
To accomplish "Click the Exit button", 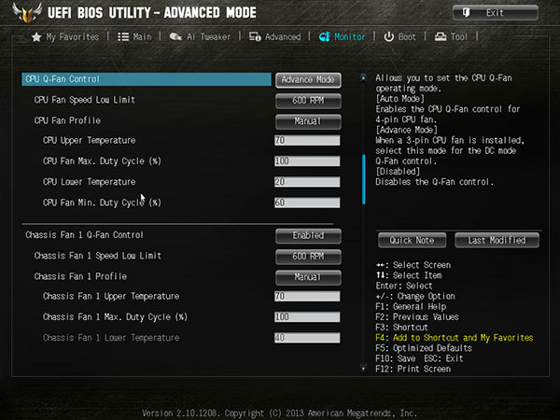I will pyautogui.click(x=495, y=13).
